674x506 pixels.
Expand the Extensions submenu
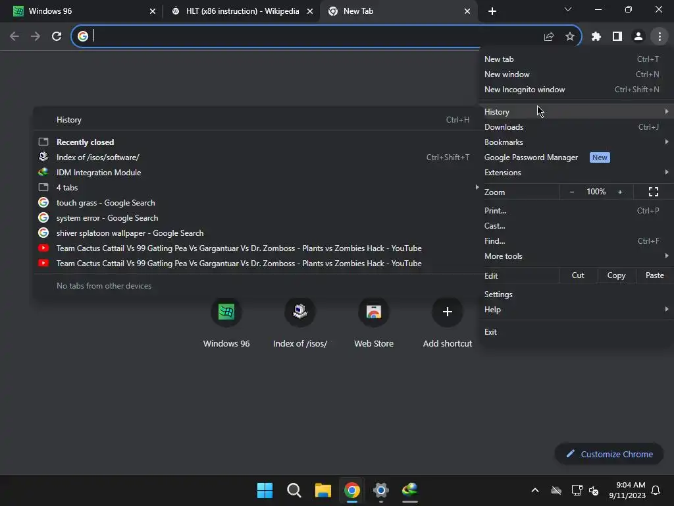click(x=576, y=173)
